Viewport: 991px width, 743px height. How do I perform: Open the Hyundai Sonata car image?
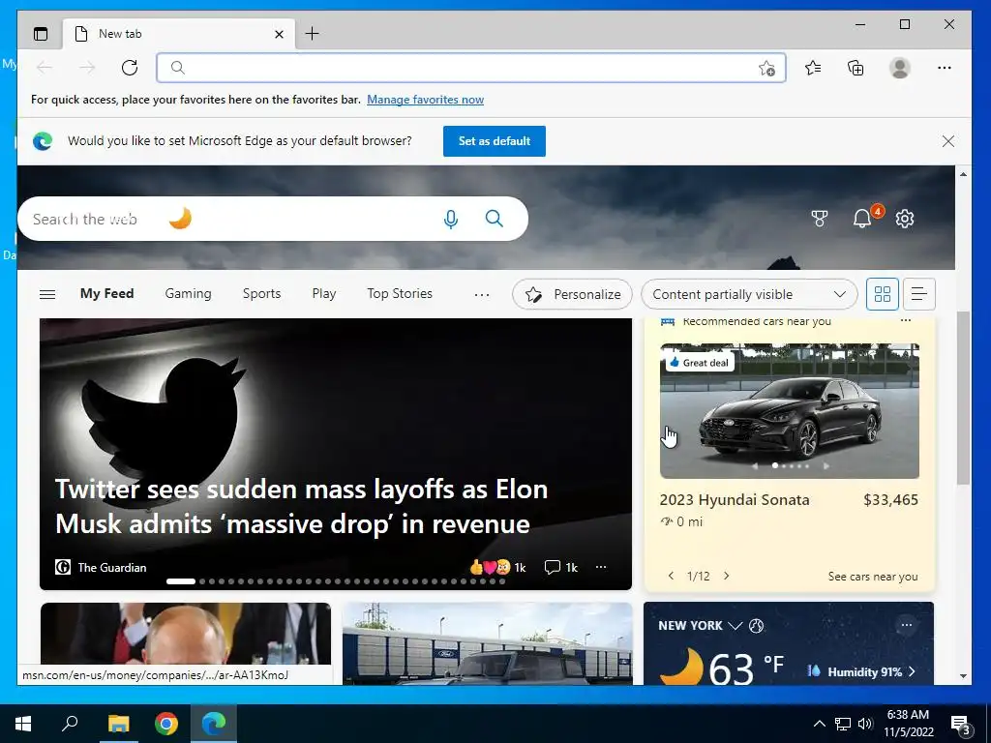coord(790,410)
